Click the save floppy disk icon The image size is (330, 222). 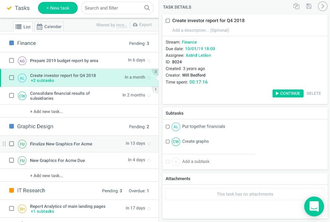309,6
